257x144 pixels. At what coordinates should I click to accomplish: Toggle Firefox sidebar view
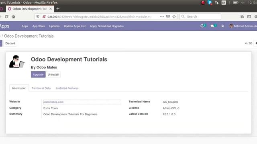[x=249, y=17]
